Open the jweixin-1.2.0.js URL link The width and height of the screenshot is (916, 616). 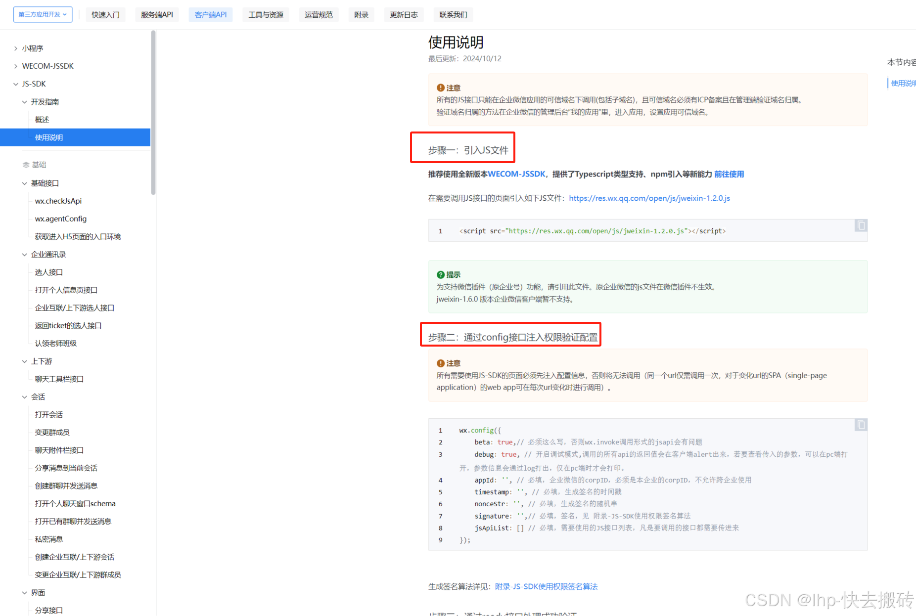(x=649, y=198)
